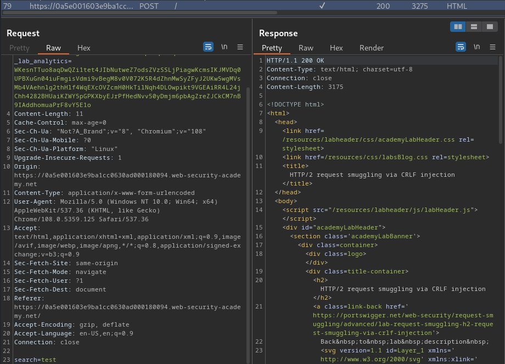
Task: Click the Upgrade-Insecure-Requests: 1 header
Action: [68, 158]
